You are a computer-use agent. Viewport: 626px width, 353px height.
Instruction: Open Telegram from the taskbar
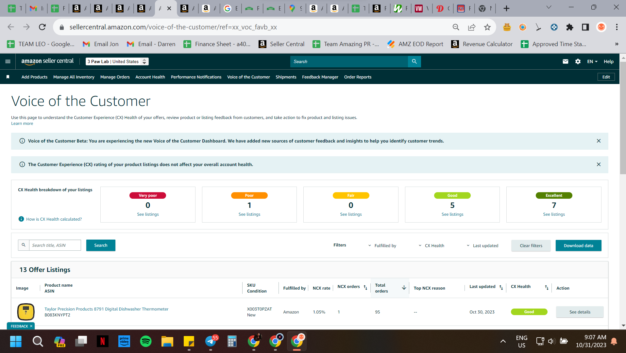211,342
